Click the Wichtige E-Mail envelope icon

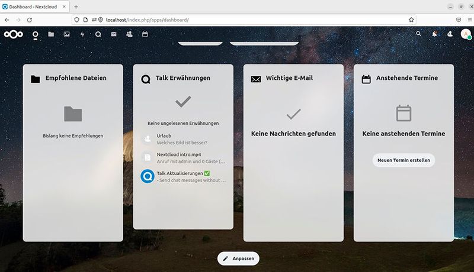coord(256,79)
